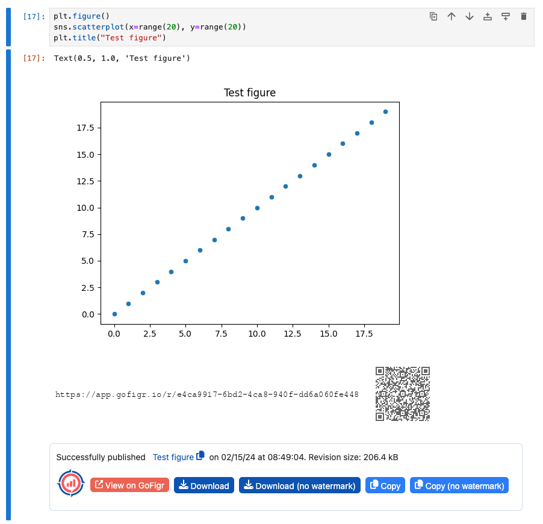Click the app.gofigr.io URL text
Viewport: 543px width, 524px height.
[207, 395]
